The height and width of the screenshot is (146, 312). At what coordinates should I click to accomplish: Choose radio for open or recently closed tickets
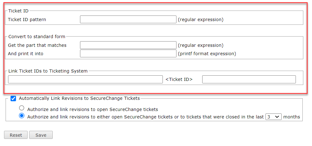[x=22, y=116]
